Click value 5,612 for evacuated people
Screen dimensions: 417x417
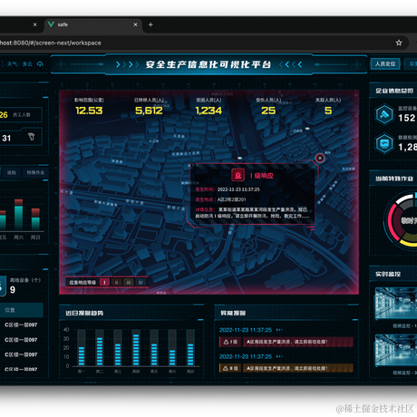click(x=149, y=111)
